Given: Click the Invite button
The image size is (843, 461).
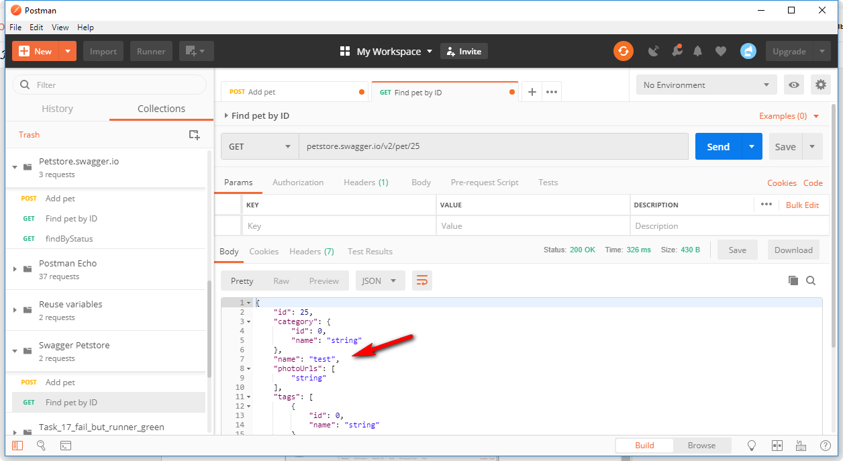Looking at the screenshot, I should pos(464,52).
